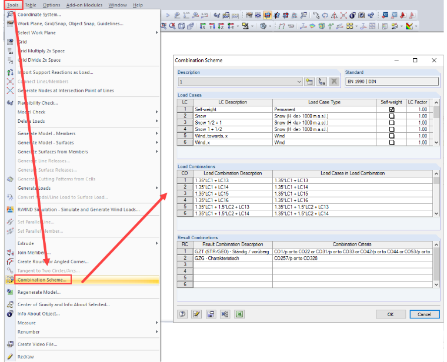Check Self-weight box for Snow load case
Screen dimensions: 447x362
(392, 116)
